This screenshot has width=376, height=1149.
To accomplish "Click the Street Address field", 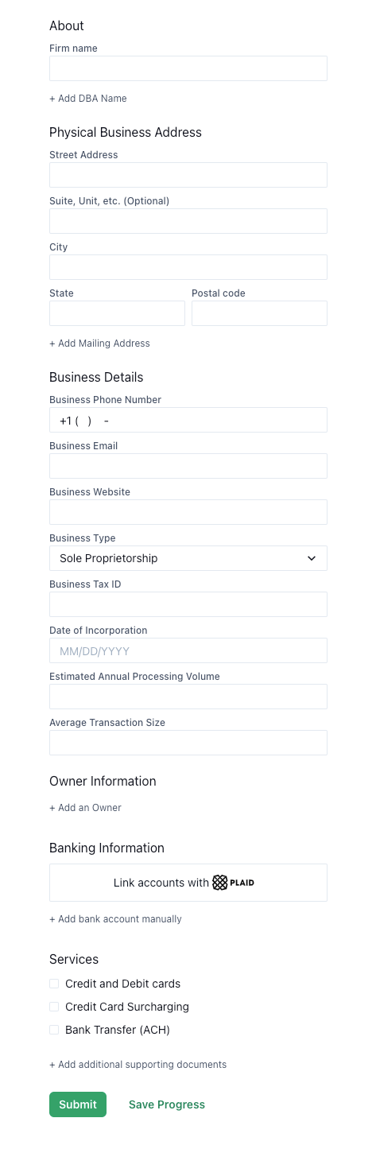I will click(x=188, y=175).
